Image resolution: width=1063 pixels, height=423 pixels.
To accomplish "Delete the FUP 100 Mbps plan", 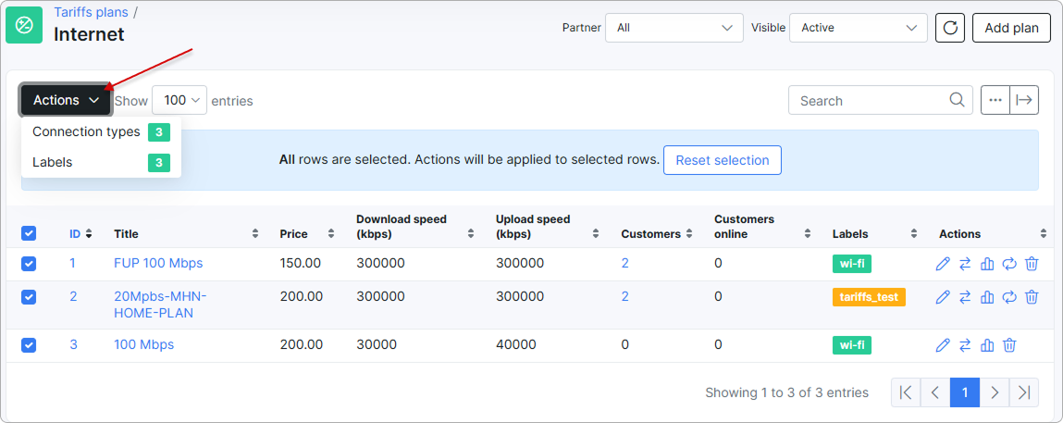I will click(1032, 264).
